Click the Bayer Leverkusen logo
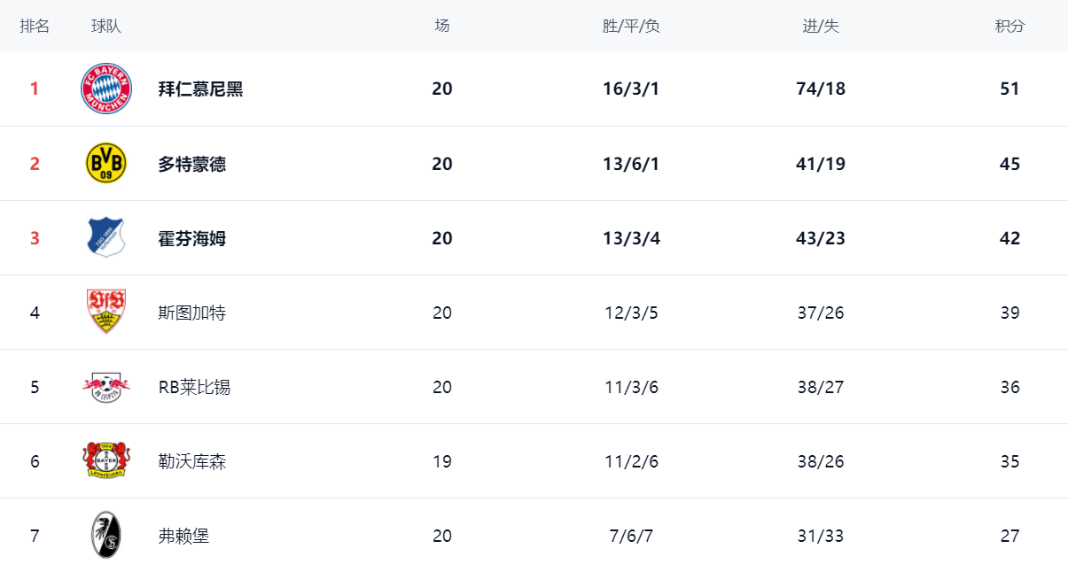This screenshot has width=1068, height=564. [x=106, y=461]
